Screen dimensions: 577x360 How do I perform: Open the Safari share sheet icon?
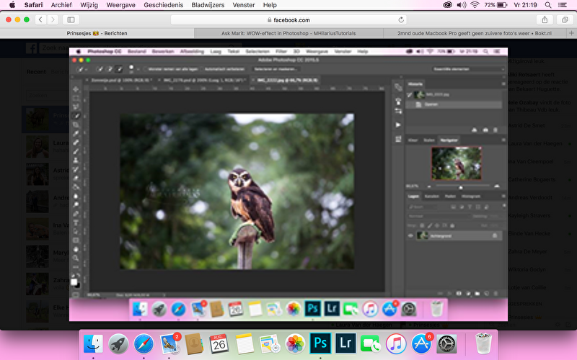[x=545, y=19]
